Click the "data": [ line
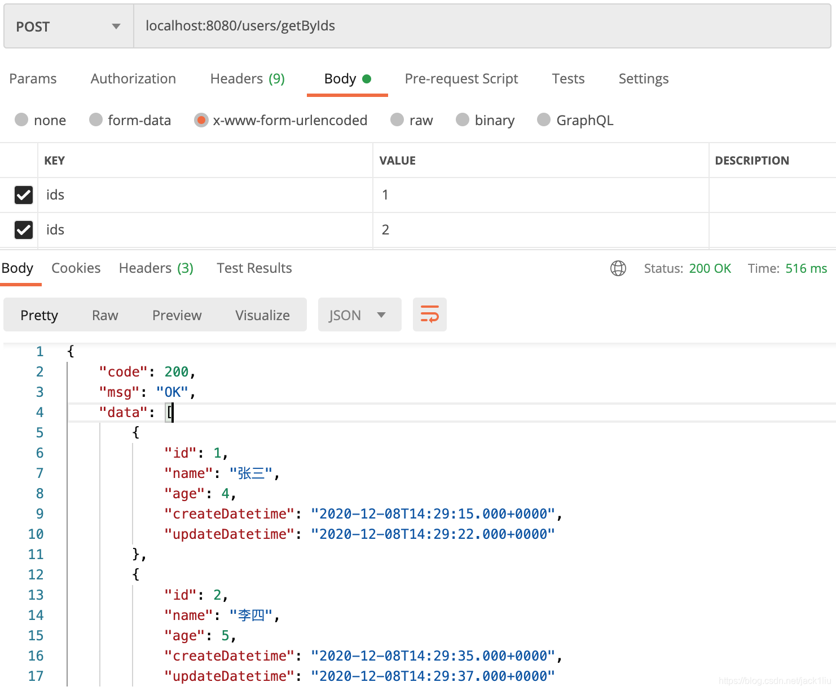The width and height of the screenshot is (836, 691). coord(137,413)
